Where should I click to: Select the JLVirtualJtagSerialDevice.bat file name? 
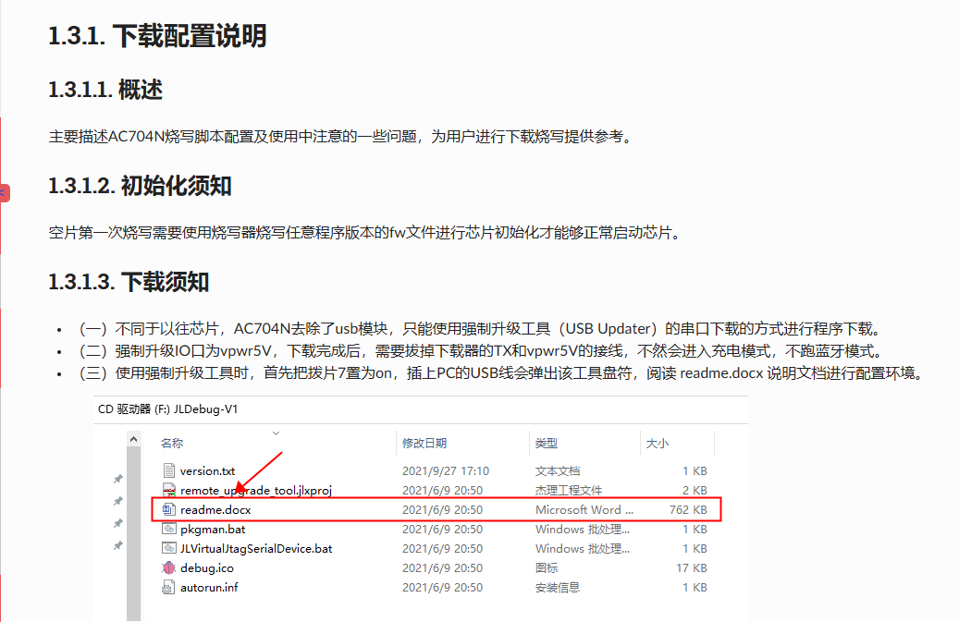pyautogui.click(x=256, y=549)
